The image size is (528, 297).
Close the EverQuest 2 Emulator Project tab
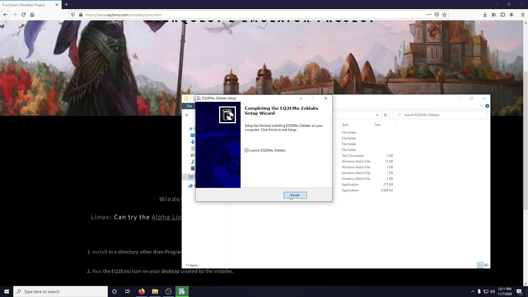(x=57, y=5)
